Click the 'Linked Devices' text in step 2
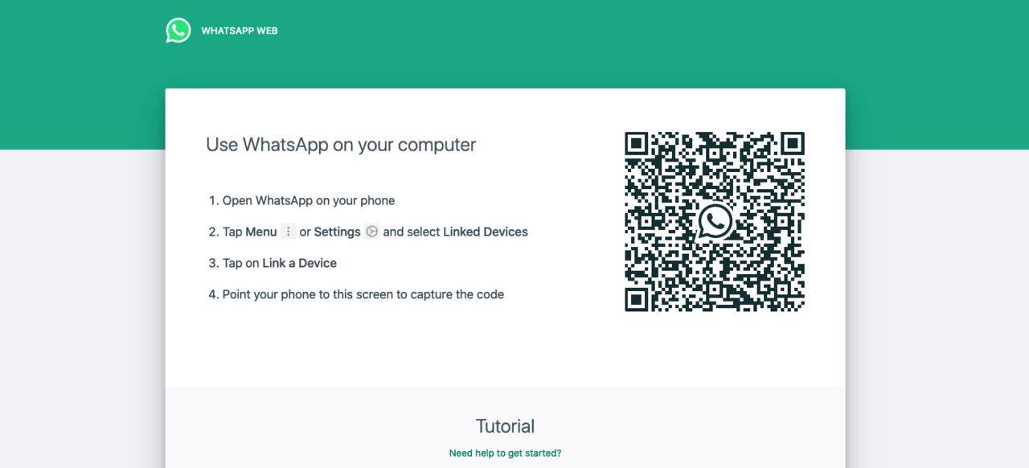 pos(486,232)
